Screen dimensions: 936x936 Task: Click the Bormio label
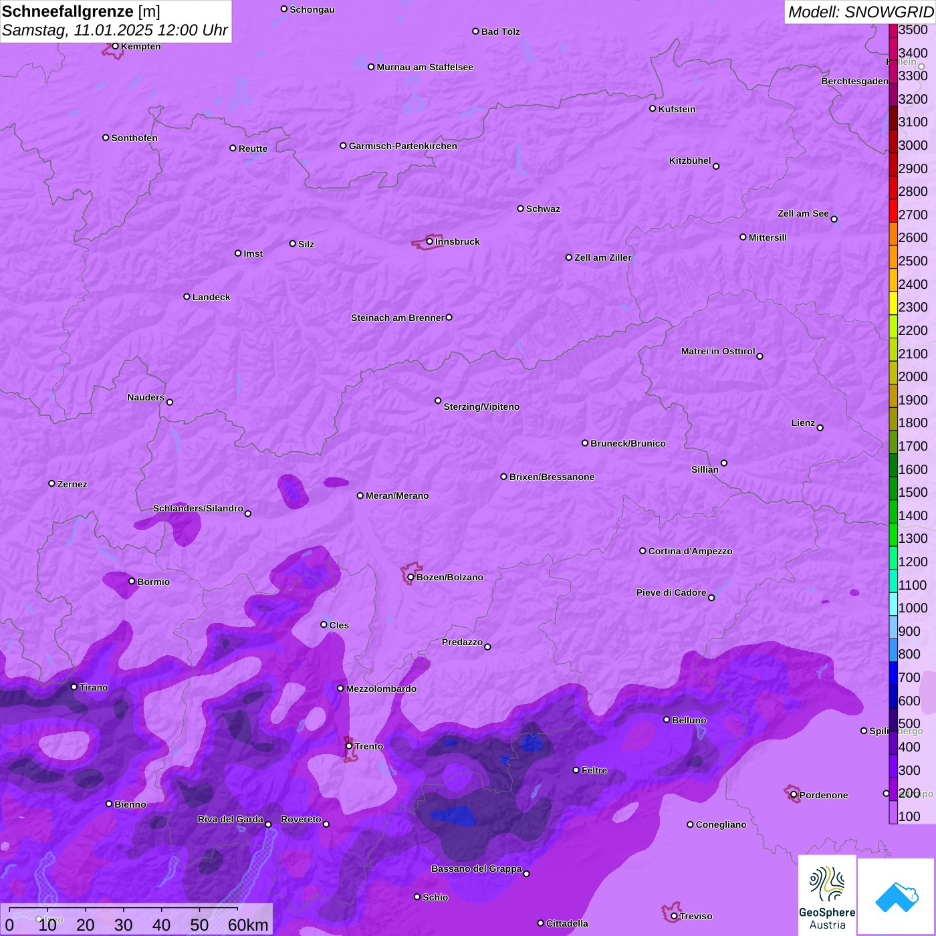tap(153, 582)
